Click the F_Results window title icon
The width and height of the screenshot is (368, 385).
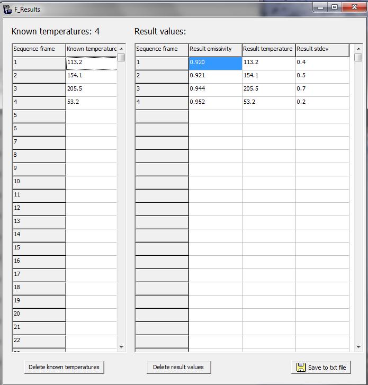pos(7,10)
